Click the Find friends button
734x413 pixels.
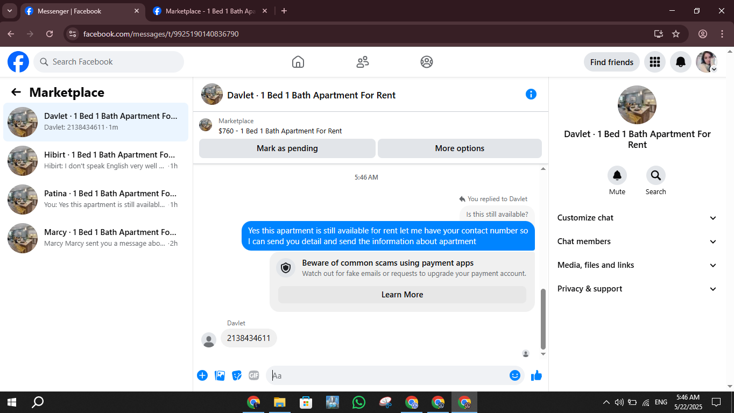point(612,62)
